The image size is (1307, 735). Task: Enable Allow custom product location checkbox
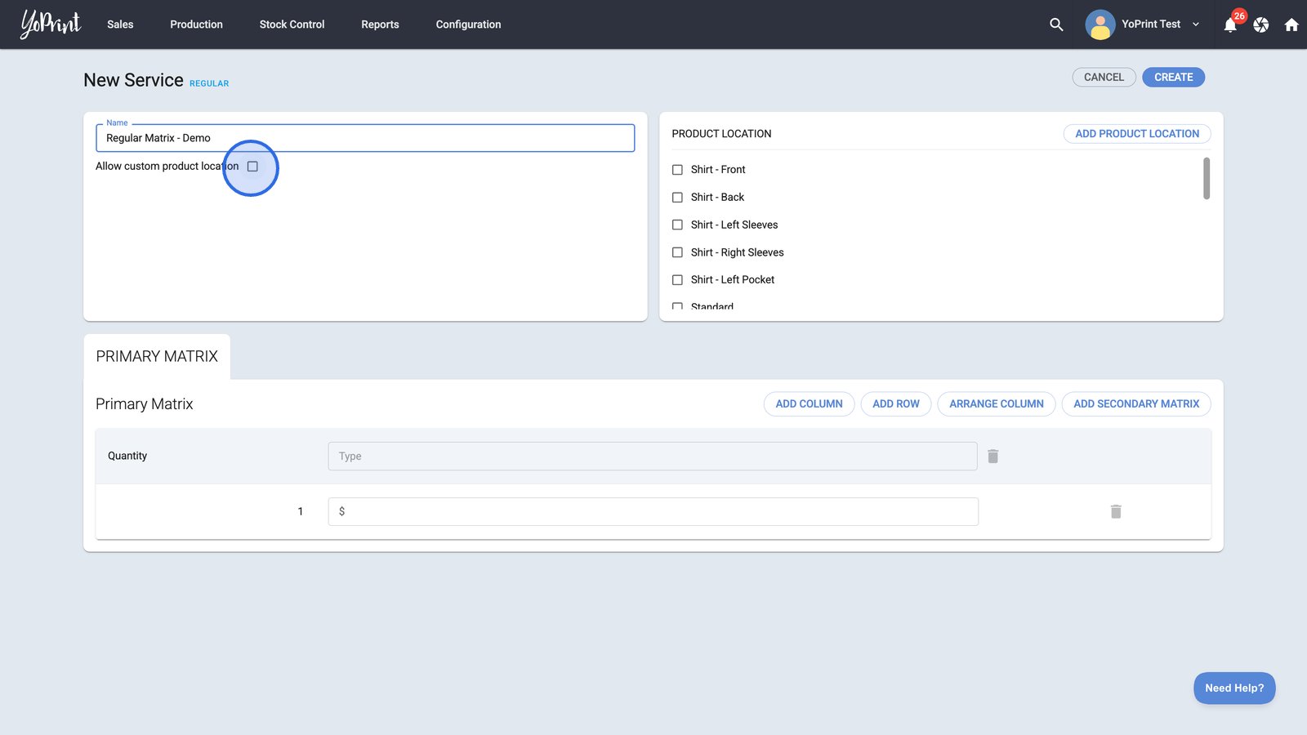click(252, 167)
